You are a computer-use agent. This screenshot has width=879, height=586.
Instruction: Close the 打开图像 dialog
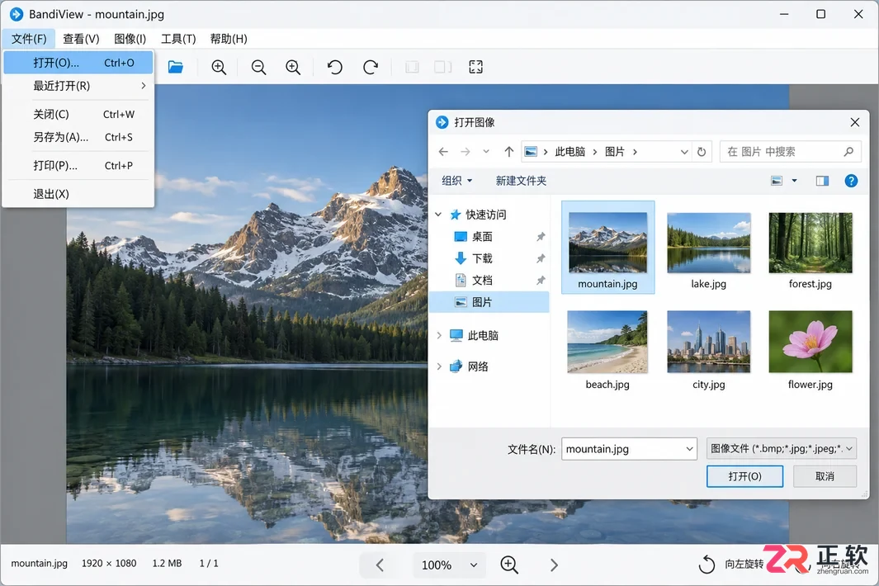coord(855,122)
